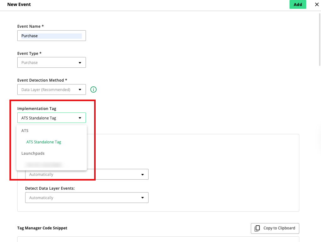Expand Detect Data Layer Events Automatically dropdown
The height and width of the screenshot is (242, 321).
click(87, 198)
